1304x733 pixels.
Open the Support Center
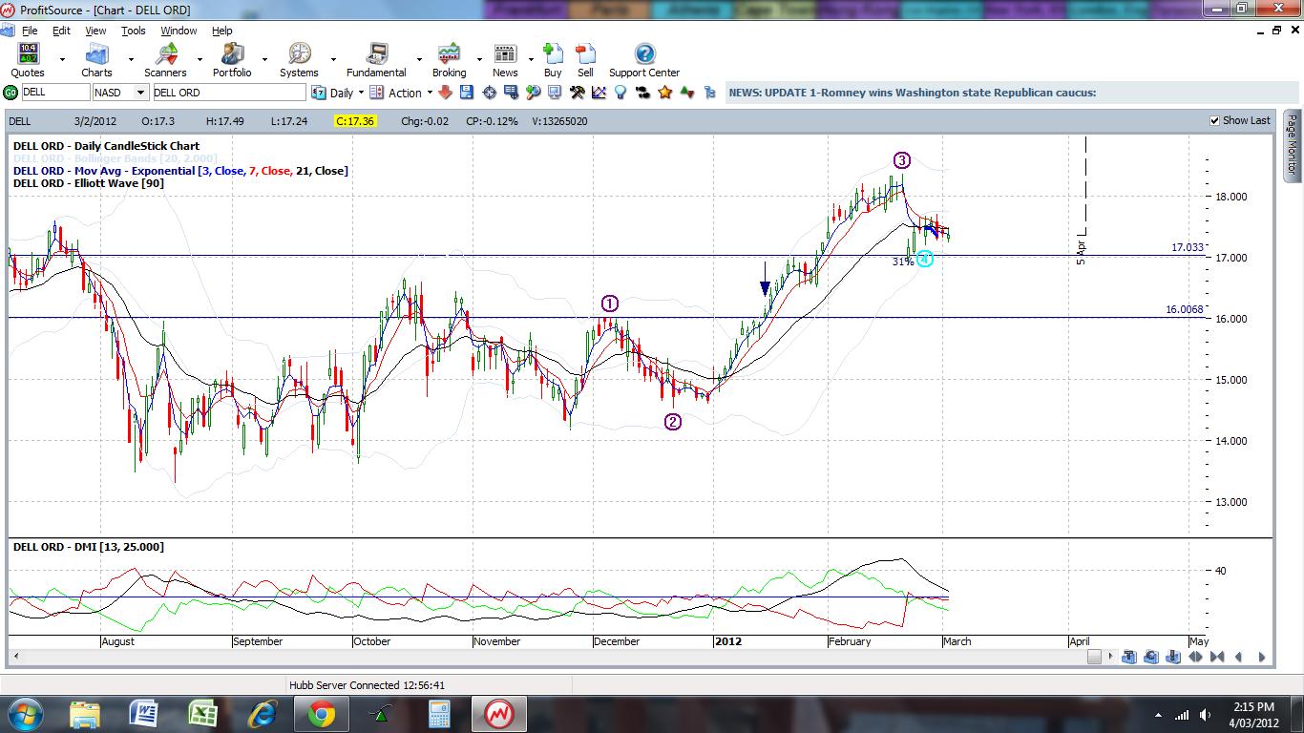[x=644, y=60]
